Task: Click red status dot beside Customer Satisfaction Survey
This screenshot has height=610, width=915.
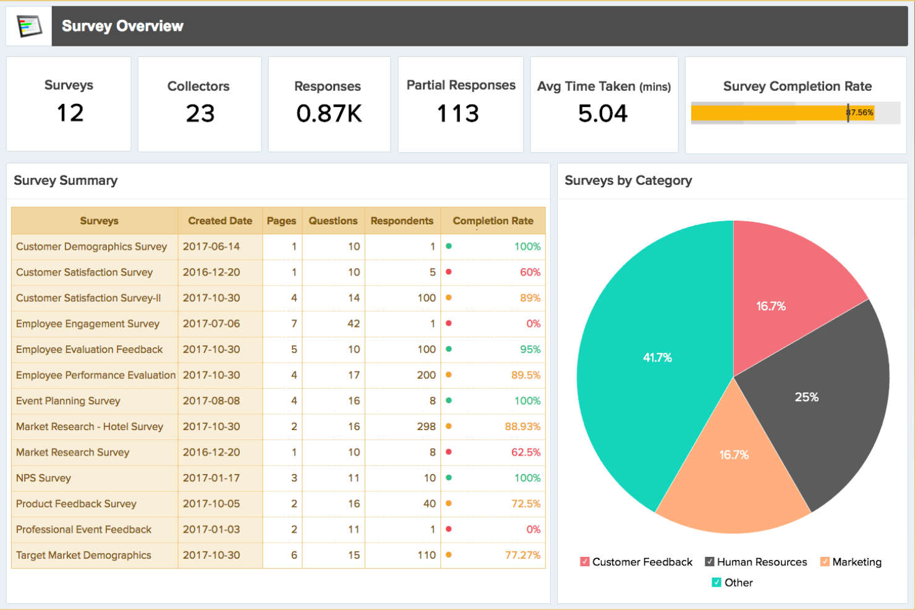Action: (x=448, y=272)
